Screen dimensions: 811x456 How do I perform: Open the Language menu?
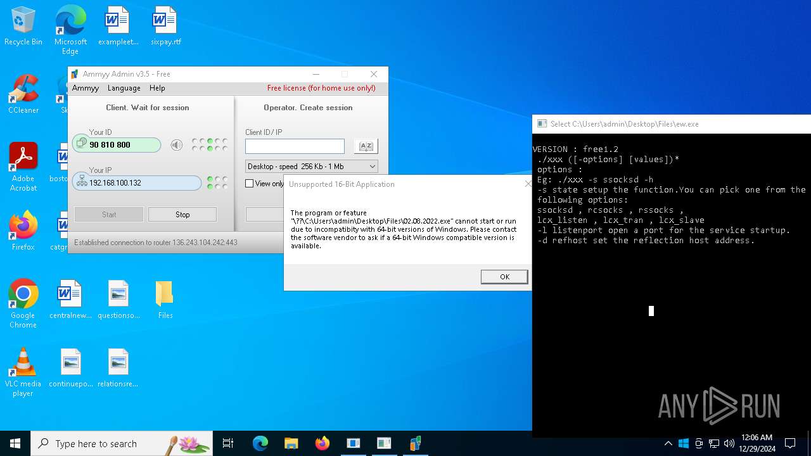tap(124, 88)
